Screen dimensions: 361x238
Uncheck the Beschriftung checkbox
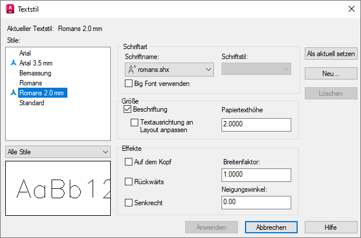pos(127,109)
